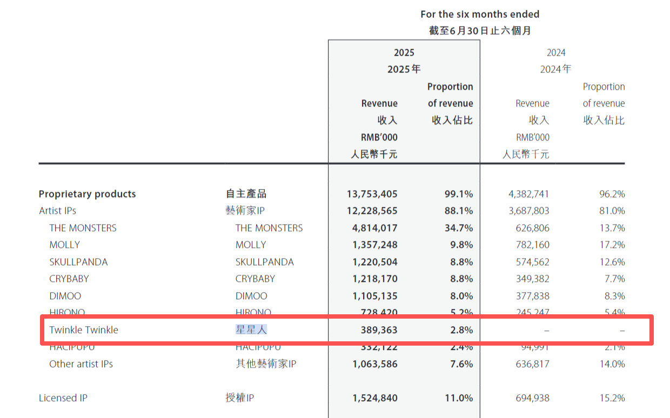Select DIMOO 2024 proportion 8.3%
Viewport: 670px width, 418px height.
[x=614, y=296]
